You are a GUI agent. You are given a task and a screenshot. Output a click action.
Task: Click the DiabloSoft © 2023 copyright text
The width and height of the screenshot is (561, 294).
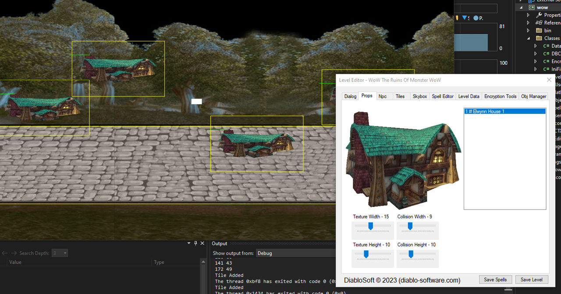coord(402,280)
